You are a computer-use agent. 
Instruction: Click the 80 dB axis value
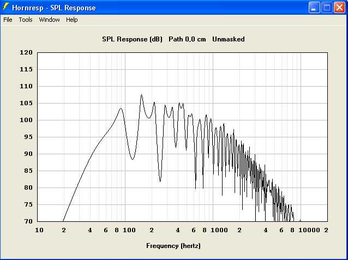pyautogui.click(x=28, y=188)
